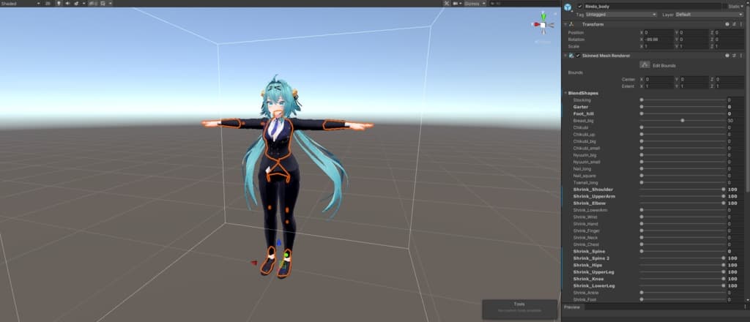Click the Toenail_long label
This screenshot has height=322, width=750.
[x=585, y=182]
